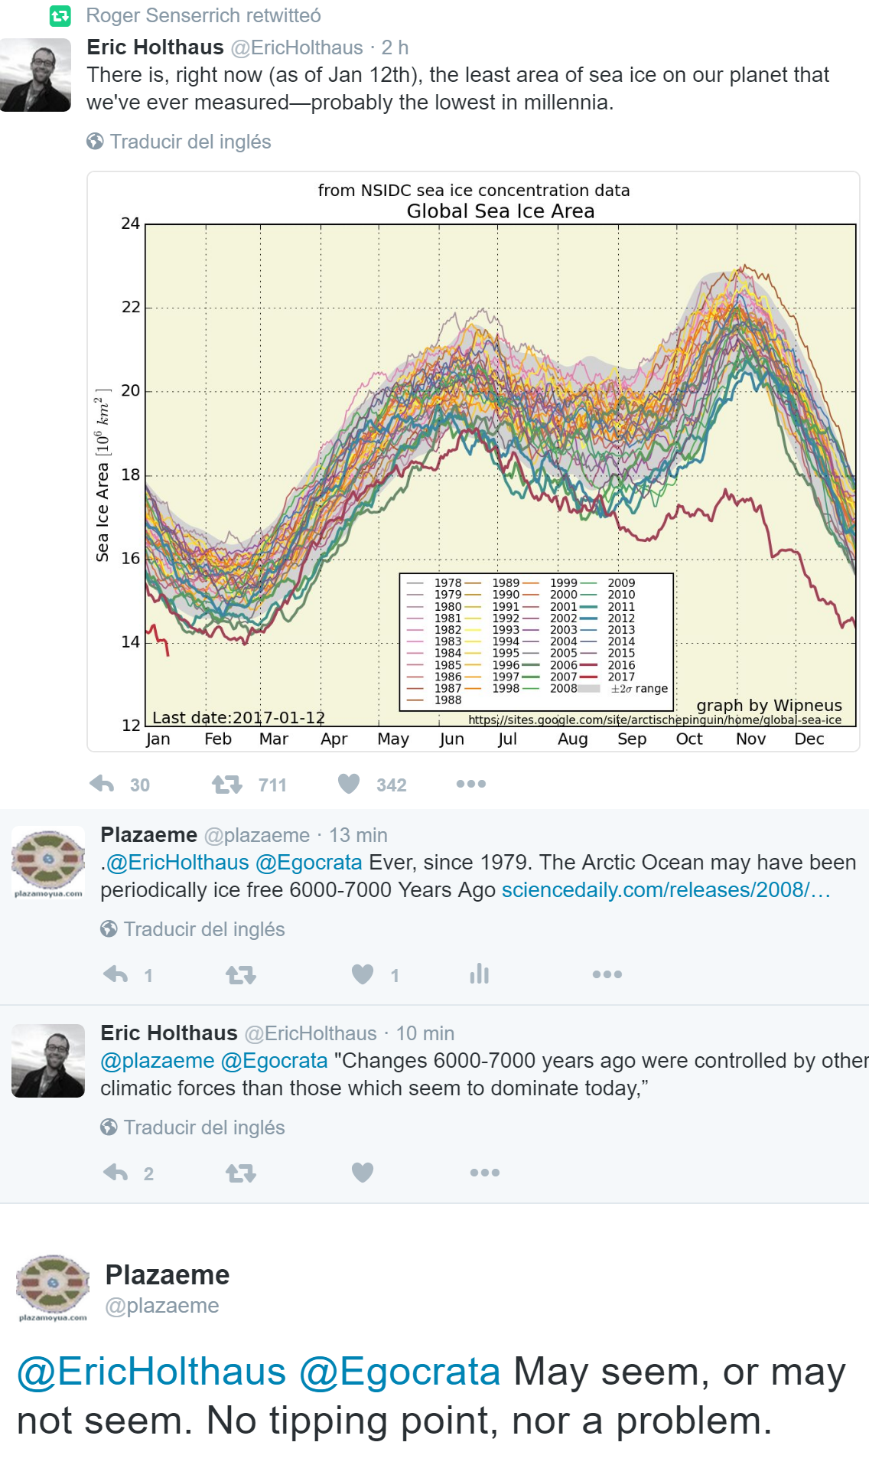This screenshot has width=869, height=1465.
Task: Open the @Egocrata mention in the bottom tweet
Action: (399, 1372)
